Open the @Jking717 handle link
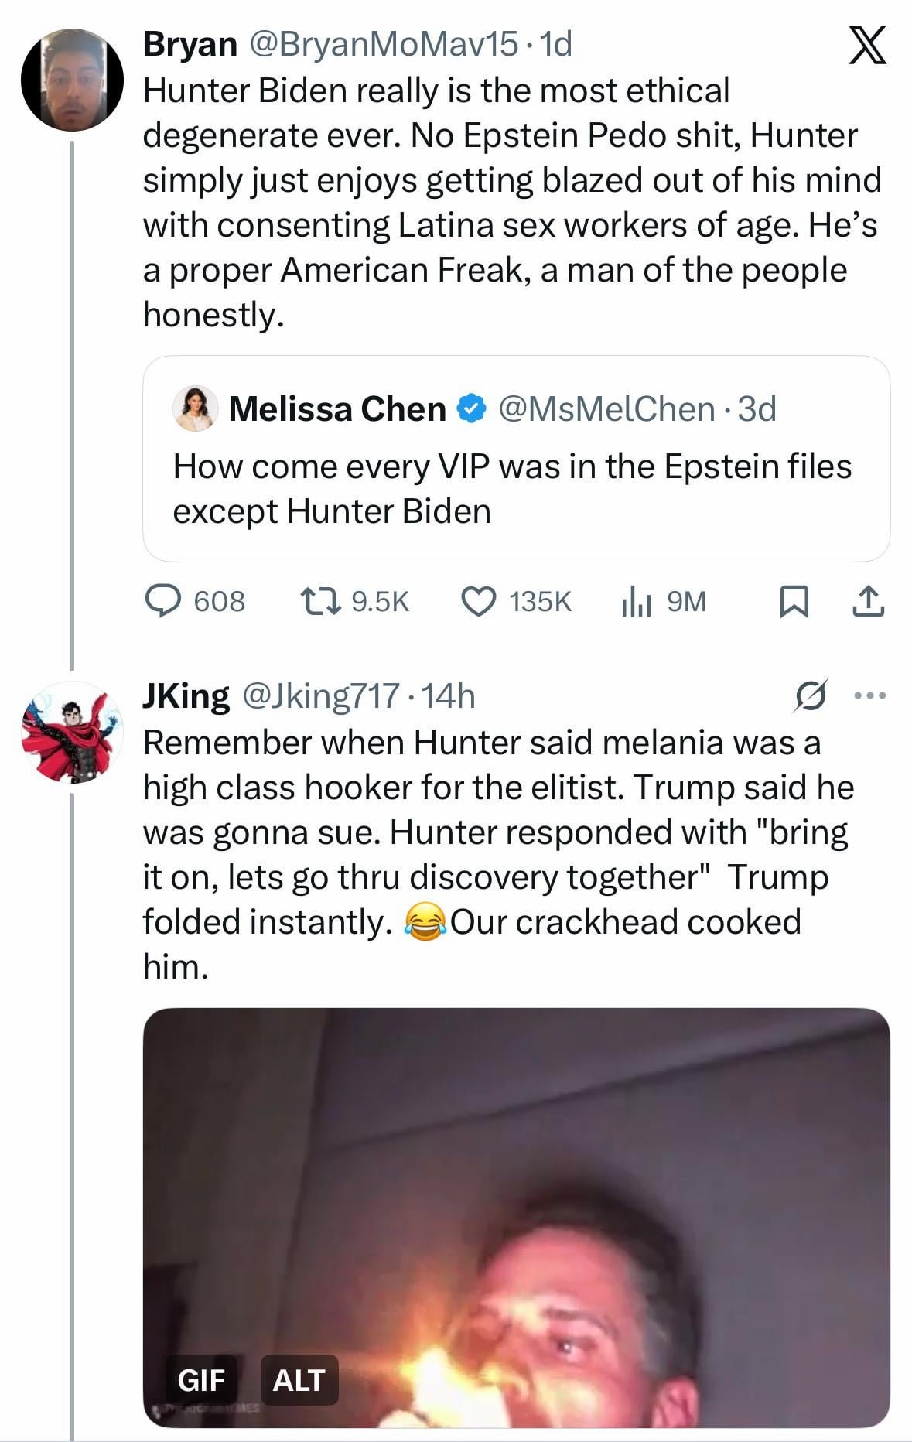Image resolution: width=912 pixels, height=1442 pixels. 321,695
